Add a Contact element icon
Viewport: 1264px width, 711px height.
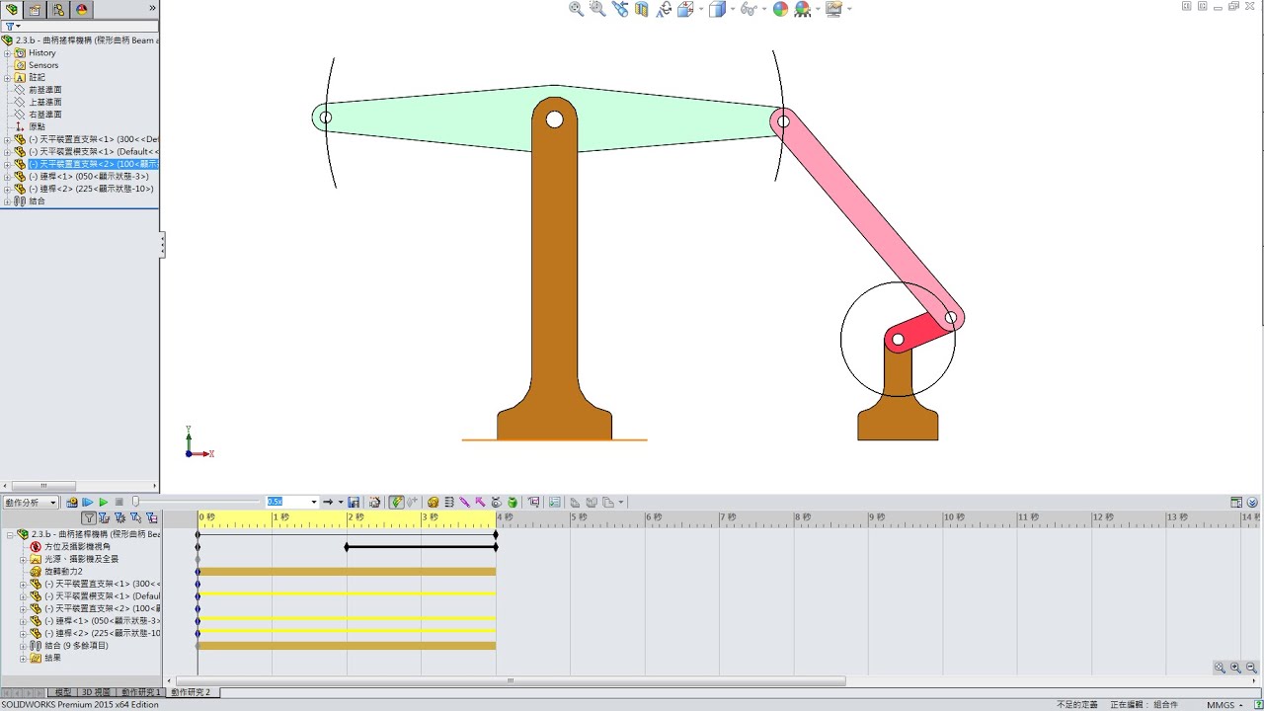(496, 503)
